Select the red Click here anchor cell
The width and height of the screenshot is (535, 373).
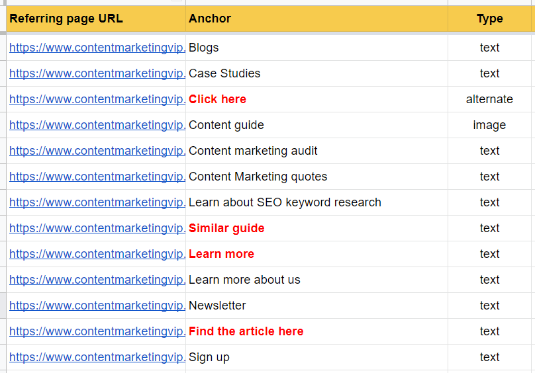click(316, 99)
